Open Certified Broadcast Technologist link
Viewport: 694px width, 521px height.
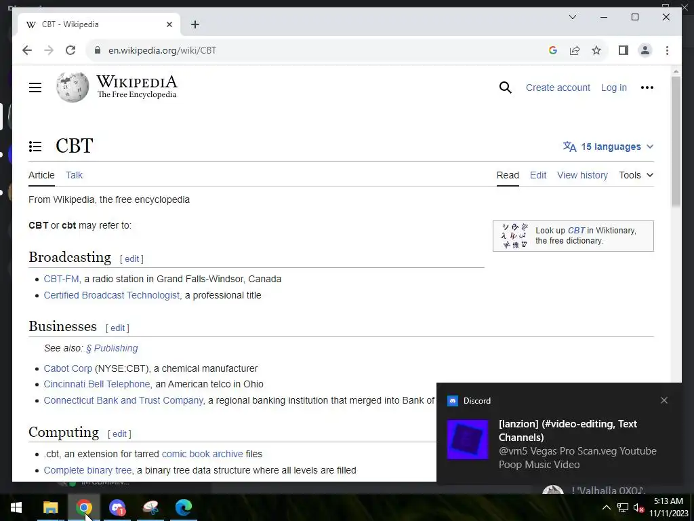(112, 295)
